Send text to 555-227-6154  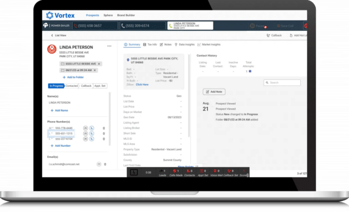point(86,139)
